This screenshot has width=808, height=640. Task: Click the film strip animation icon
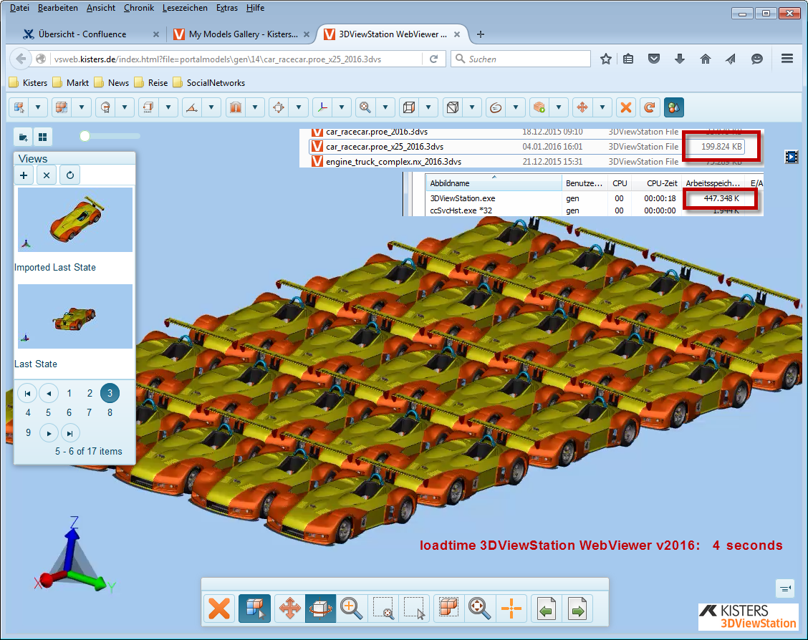(791, 157)
